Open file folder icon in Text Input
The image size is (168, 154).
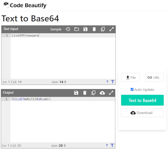[x=77, y=29]
